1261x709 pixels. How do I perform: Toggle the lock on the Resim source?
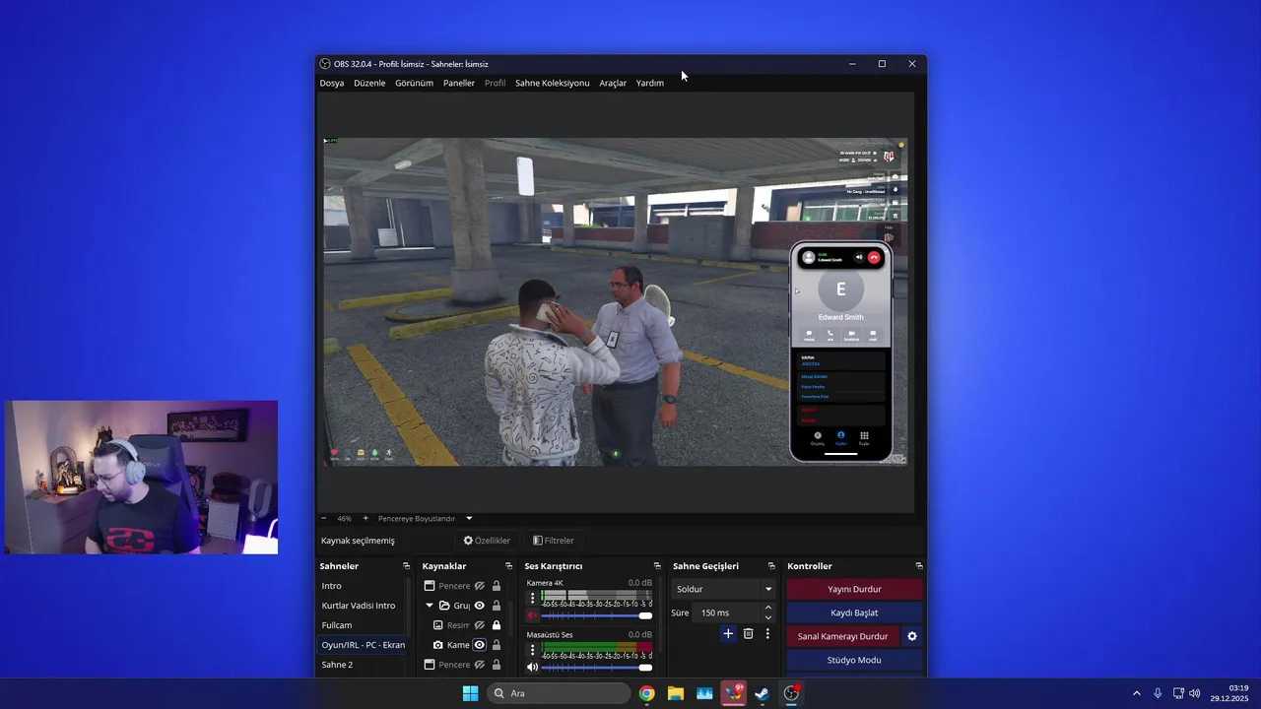point(497,625)
